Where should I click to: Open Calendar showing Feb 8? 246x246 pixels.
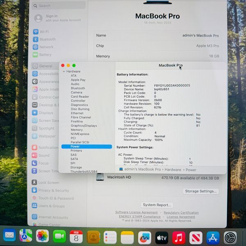coord(76,237)
